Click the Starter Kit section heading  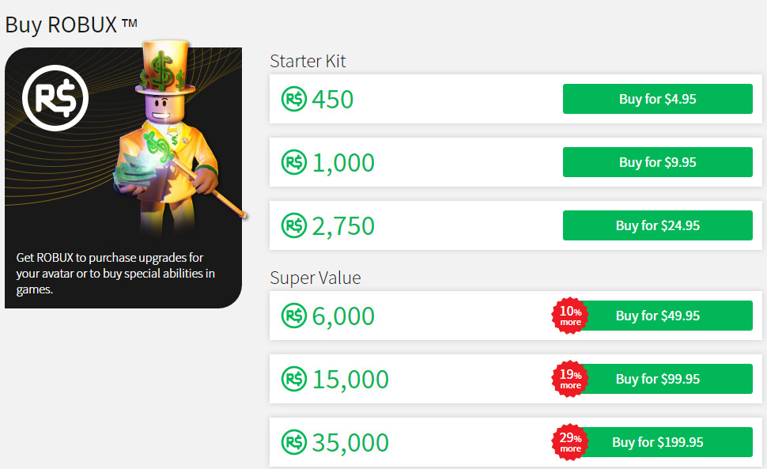(308, 61)
